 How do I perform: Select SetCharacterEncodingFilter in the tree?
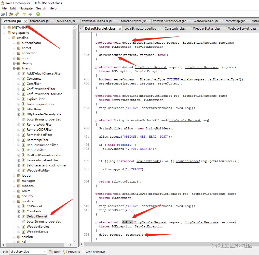pos(47,165)
